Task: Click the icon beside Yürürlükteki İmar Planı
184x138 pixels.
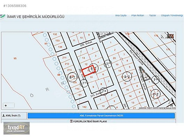Action: (x=71, y=121)
